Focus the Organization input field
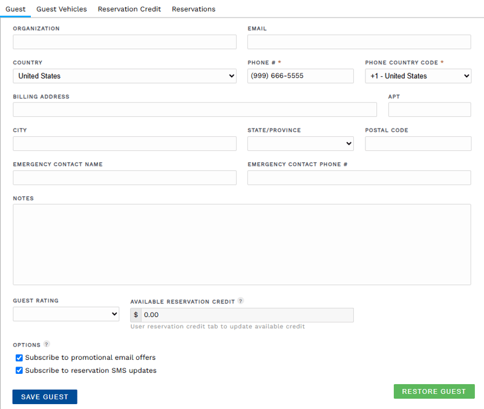 click(x=124, y=42)
